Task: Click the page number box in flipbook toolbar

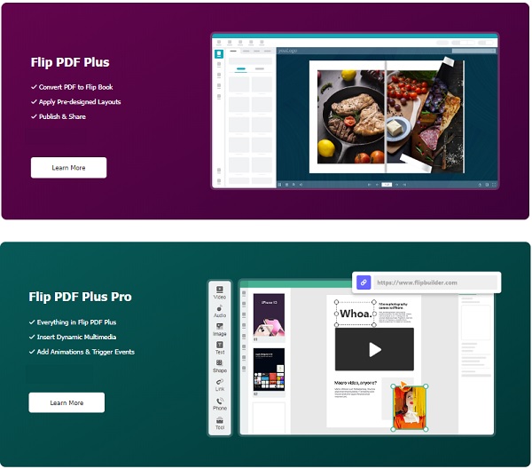Action: pos(387,185)
